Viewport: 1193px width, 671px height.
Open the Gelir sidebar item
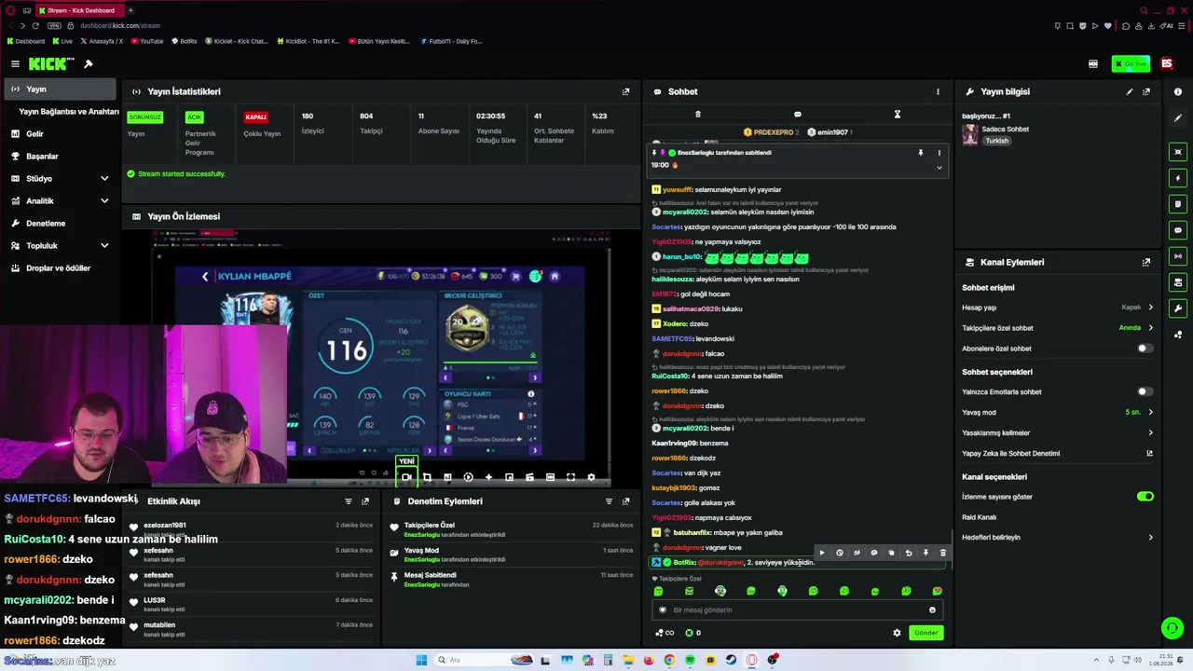pyautogui.click(x=60, y=134)
